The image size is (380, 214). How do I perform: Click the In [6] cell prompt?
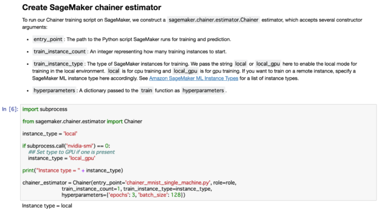point(10,109)
